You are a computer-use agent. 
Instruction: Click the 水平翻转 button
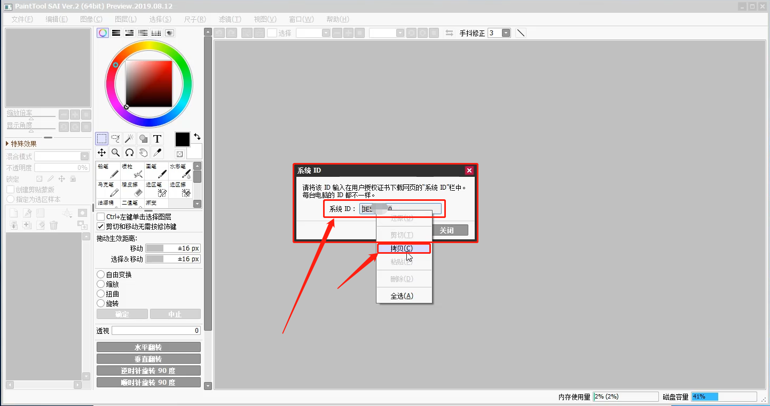(x=148, y=347)
